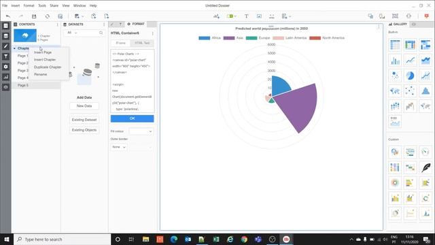
Task: Open the Format menu
Action: 29,5
